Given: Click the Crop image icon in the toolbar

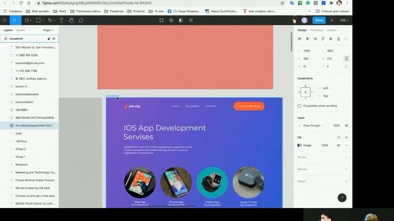Looking at the screenshot, I should point(191,20).
